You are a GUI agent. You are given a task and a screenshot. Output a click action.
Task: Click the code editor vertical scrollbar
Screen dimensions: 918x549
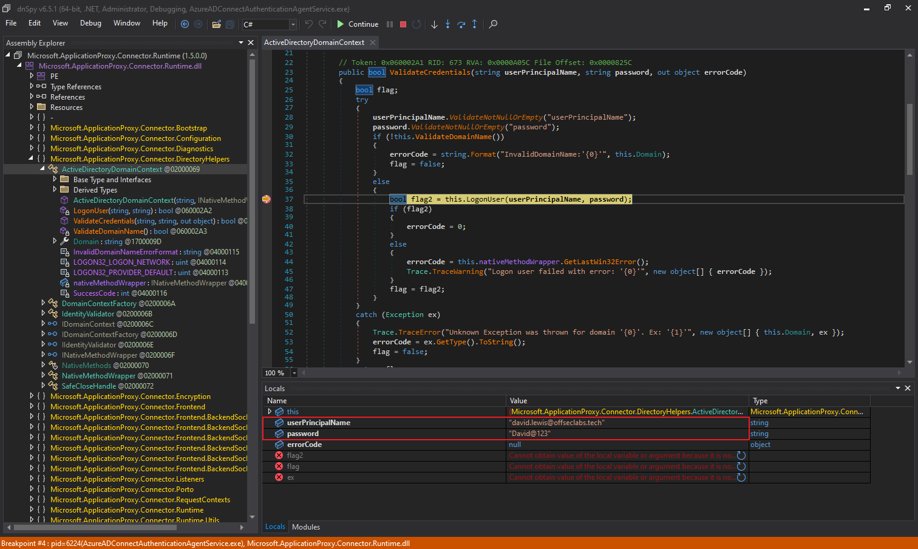(x=909, y=140)
